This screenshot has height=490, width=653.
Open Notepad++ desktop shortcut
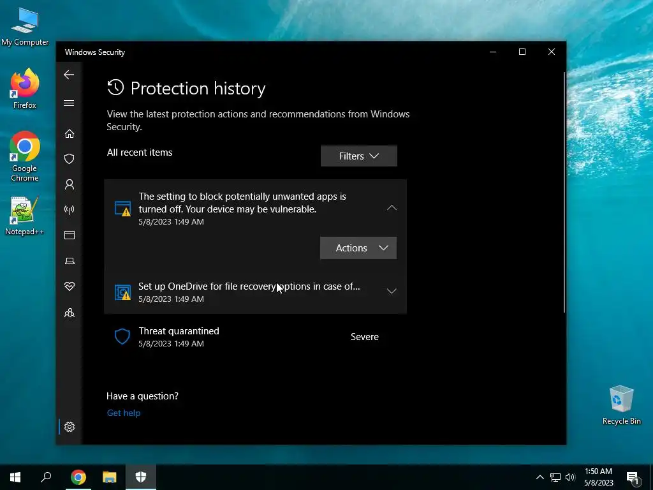point(25,216)
